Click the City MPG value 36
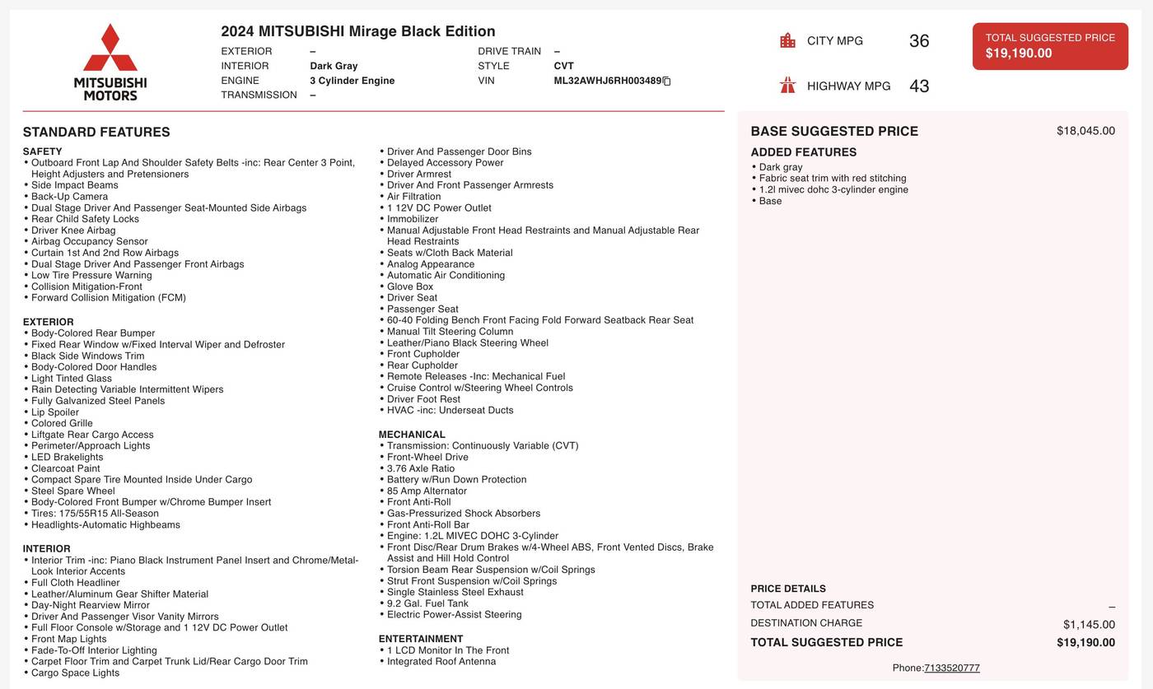 click(919, 41)
